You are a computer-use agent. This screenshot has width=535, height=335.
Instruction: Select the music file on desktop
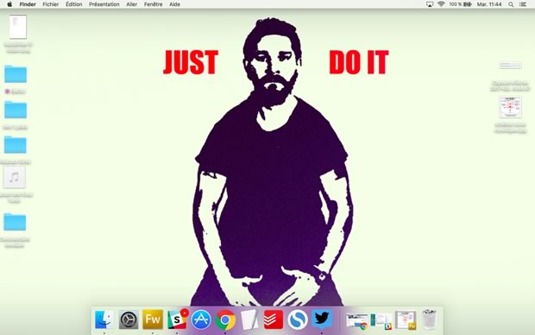point(15,178)
